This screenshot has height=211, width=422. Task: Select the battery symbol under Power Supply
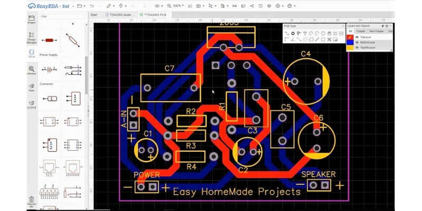(x=49, y=70)
